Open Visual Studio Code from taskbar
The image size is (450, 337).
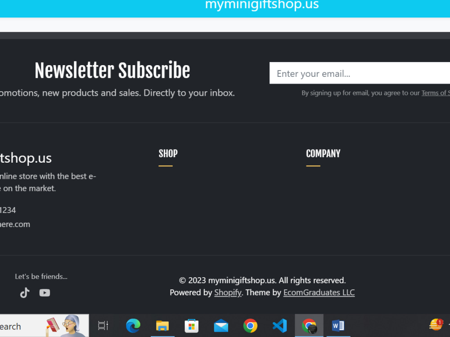(279, 325)
